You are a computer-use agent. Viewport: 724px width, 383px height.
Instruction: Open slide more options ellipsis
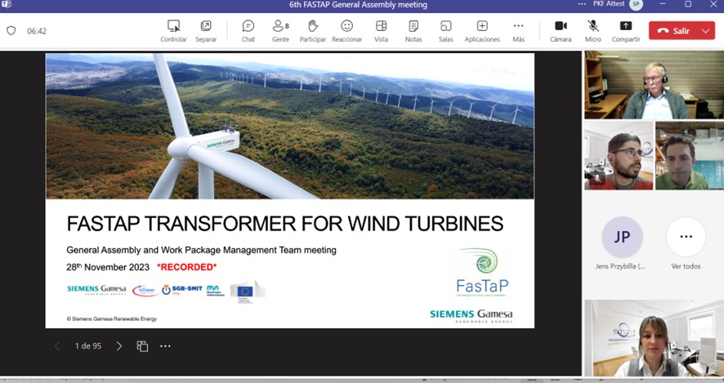pos(165,346)
